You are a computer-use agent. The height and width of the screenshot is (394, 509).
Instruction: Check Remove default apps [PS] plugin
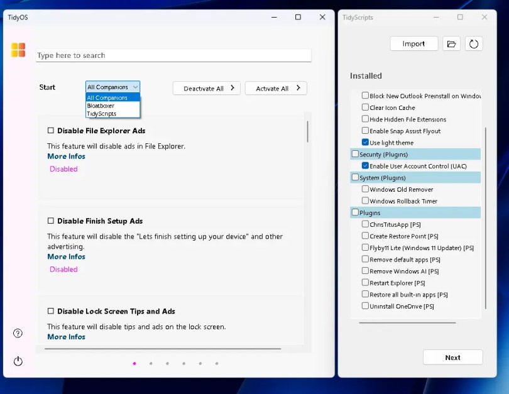coord(365,259)
